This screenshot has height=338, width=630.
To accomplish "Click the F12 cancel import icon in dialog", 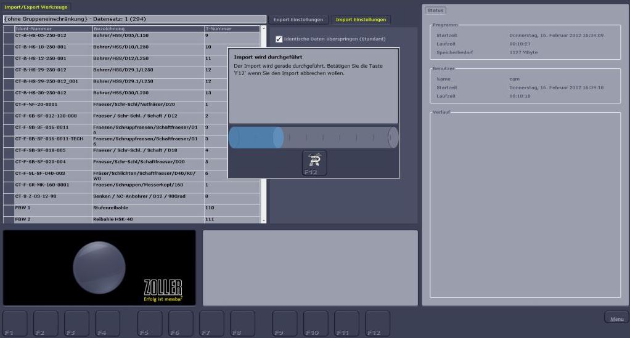I will 314,161.
